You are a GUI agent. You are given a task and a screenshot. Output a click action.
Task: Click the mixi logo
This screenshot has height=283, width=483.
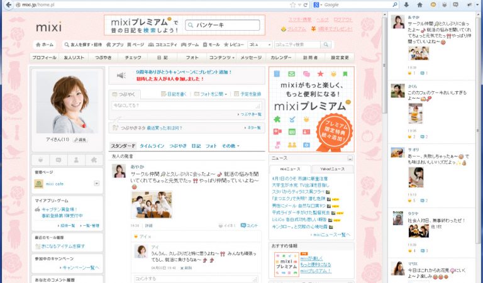click(x=48, y=27)
